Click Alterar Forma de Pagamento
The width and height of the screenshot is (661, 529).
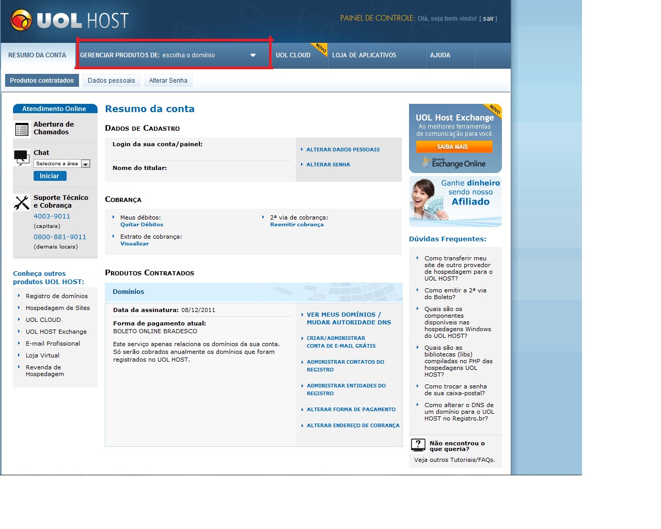[x=351, y=410]
